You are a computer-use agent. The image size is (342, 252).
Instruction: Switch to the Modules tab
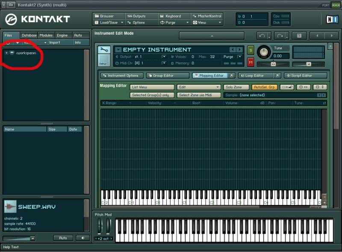46,35
